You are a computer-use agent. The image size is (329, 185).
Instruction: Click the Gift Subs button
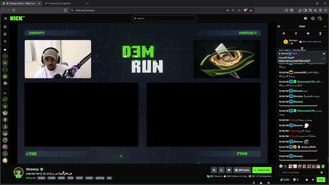[x=242, y=170]
